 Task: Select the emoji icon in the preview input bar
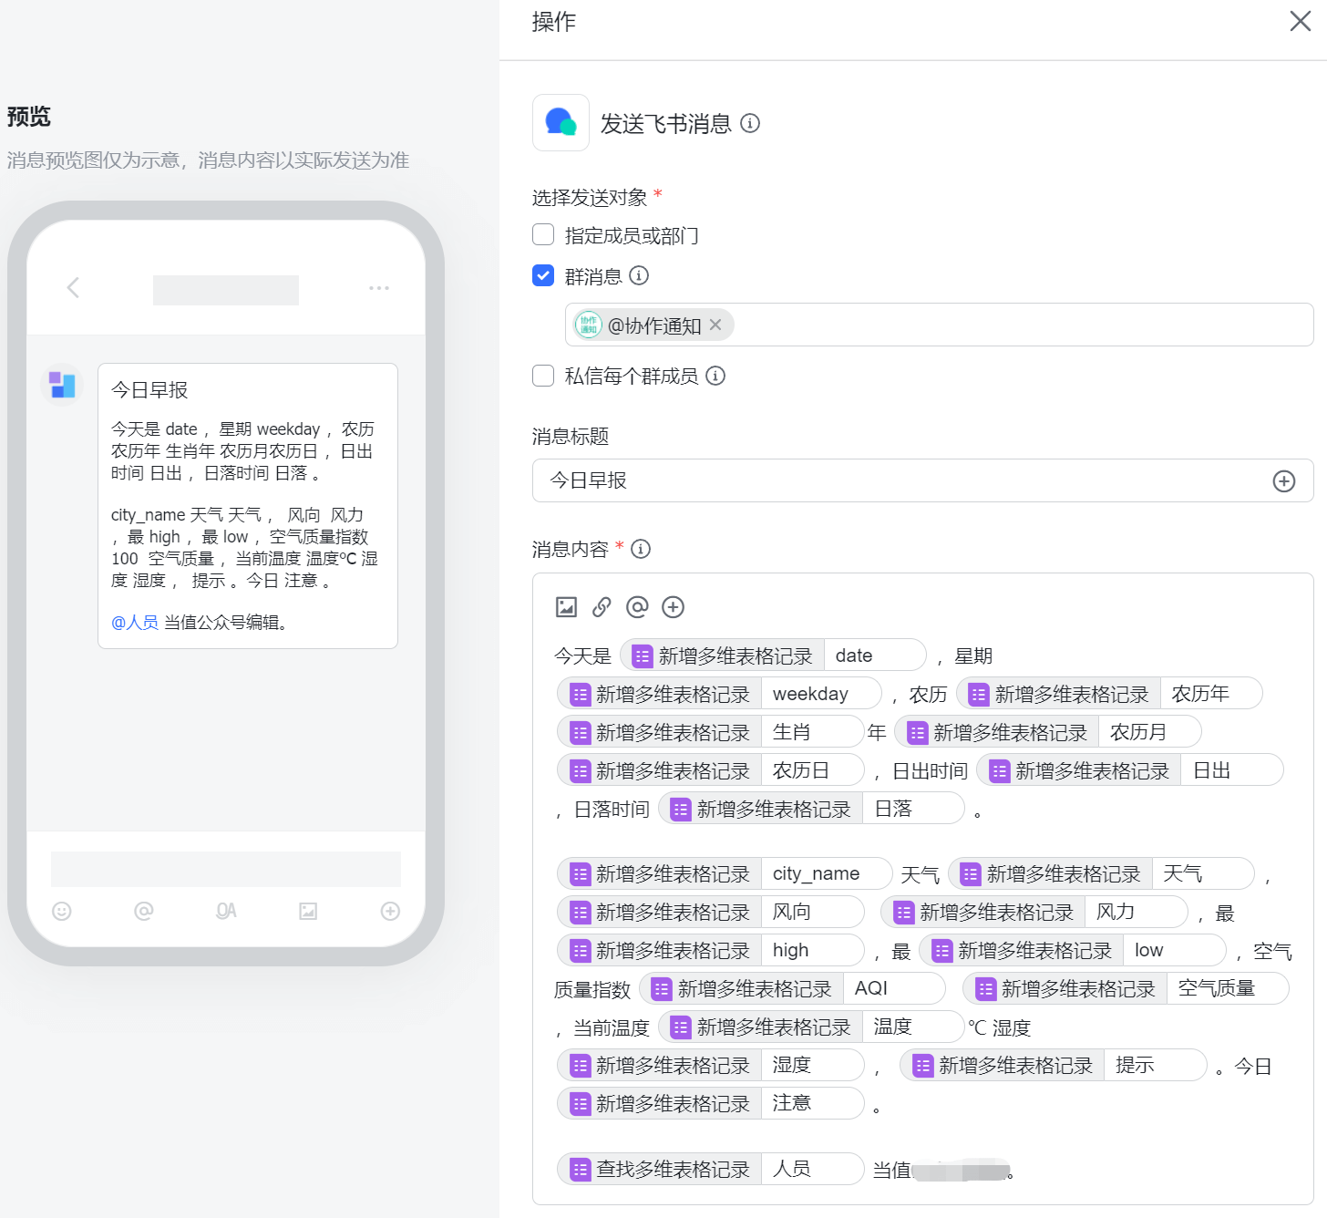pos(61,911)
